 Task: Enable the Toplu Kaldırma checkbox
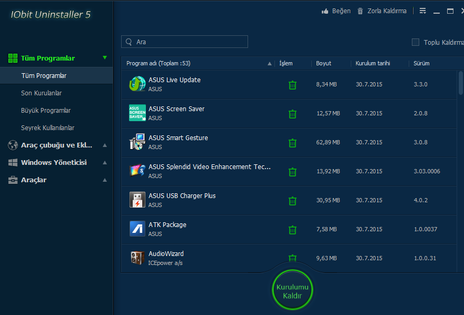click(x=416, y=42)
